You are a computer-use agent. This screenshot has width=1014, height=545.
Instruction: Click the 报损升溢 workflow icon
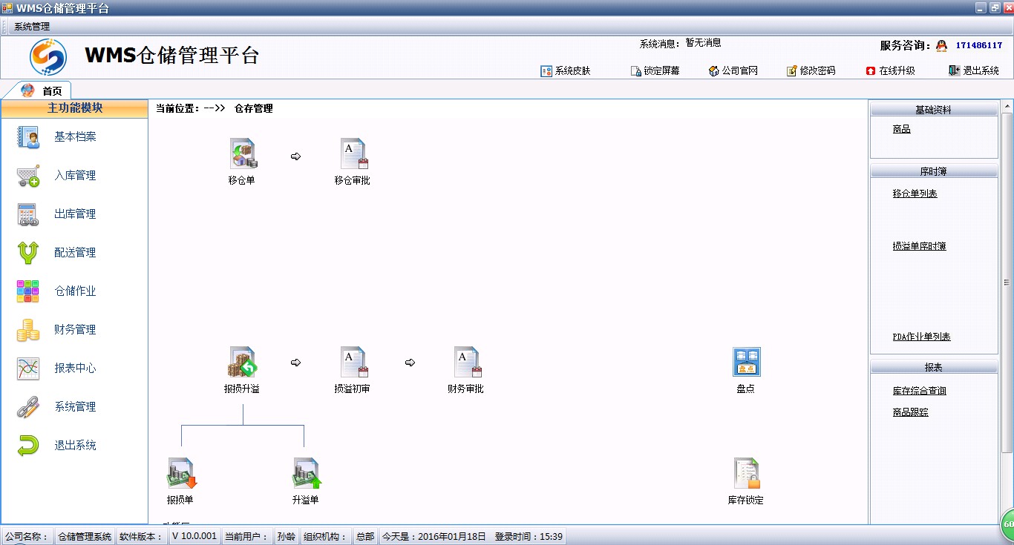242,363
